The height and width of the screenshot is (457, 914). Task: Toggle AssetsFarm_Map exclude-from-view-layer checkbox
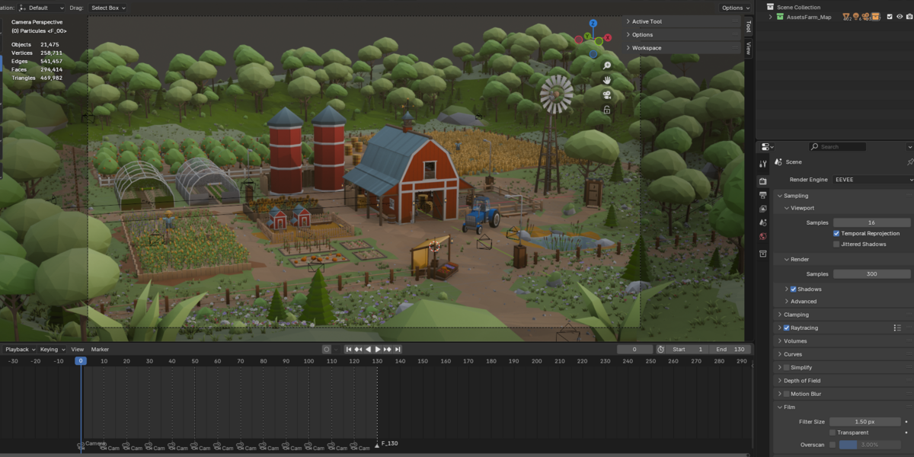pyautogui.click(x=890, y=17)
